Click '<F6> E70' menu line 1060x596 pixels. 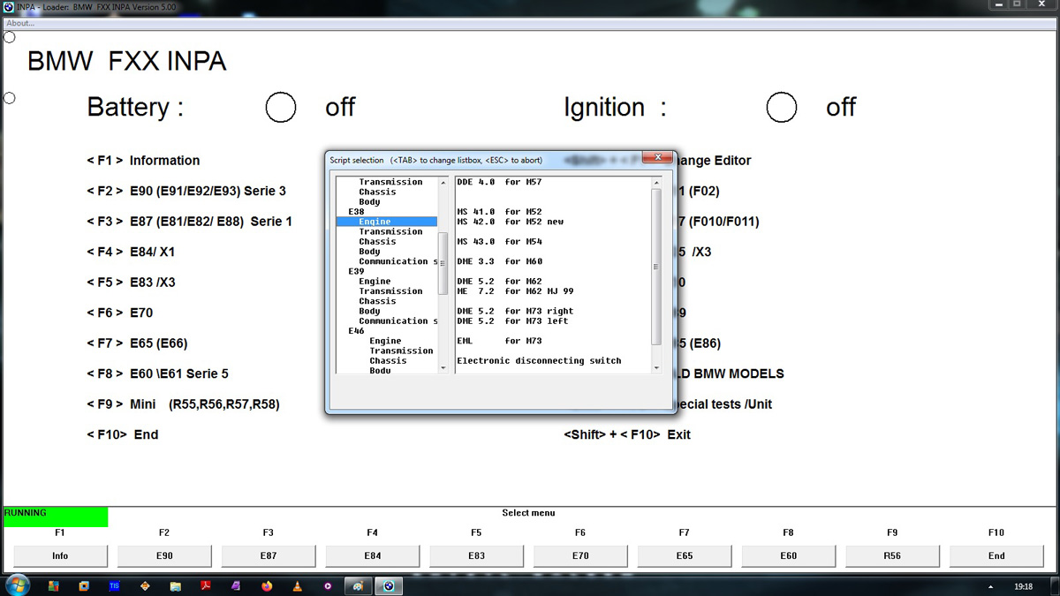(120, 313)
